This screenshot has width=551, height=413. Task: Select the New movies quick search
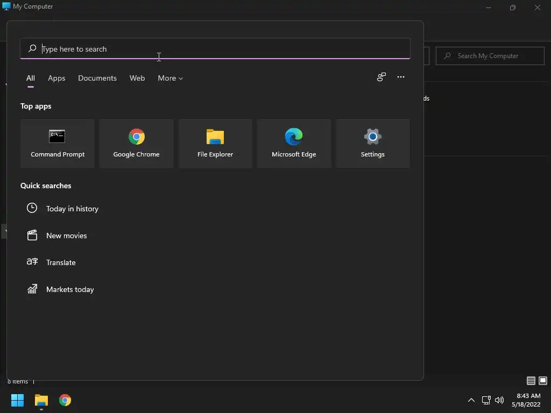coord(66,236)
